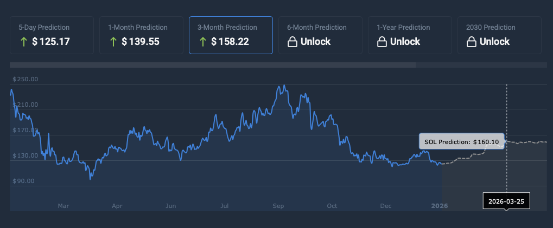Screen dimensions: 553x228
Task: Click the chart range scrollbar above the graph
Action: (x=213, y=65)
